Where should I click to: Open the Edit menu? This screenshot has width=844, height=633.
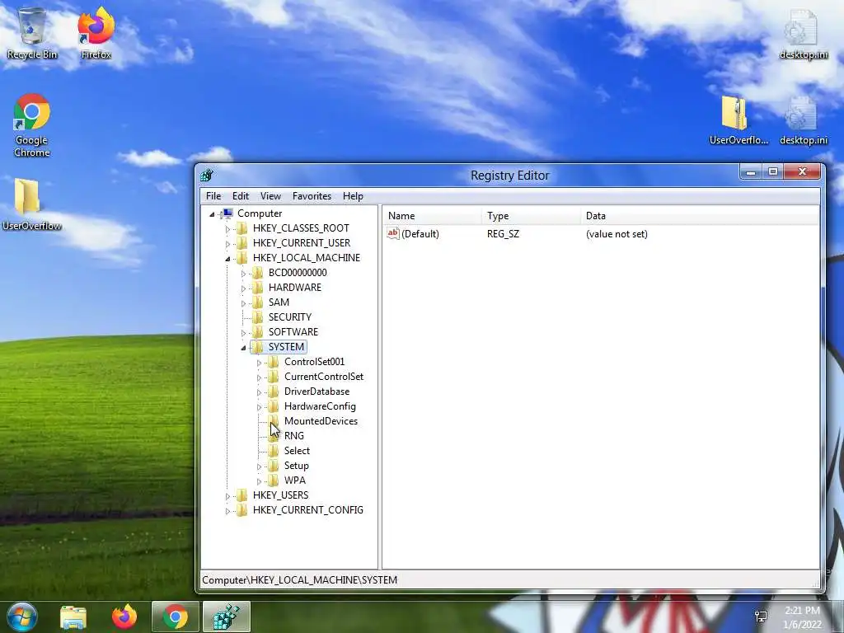coord(240,196)
